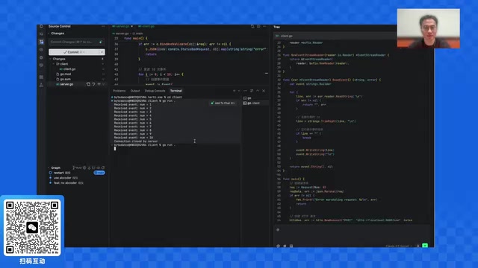Select 'feat: no abcoder' commit in Graph
The height and width of the screenshot is (268, 478).
(x=65, y=183)
